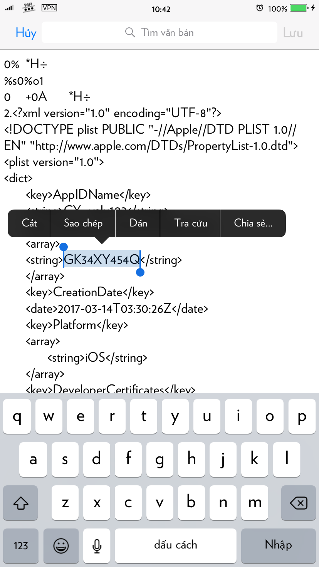
Task: Tap the microphone dictation key
Action: click(x=96, y=545)
